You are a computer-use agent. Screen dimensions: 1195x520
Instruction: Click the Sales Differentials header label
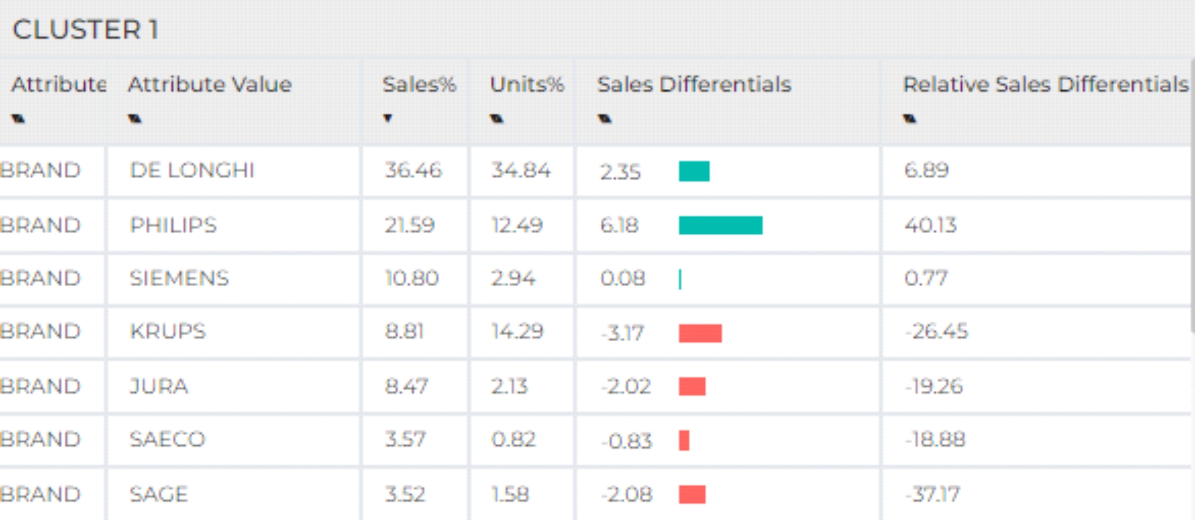693,85
